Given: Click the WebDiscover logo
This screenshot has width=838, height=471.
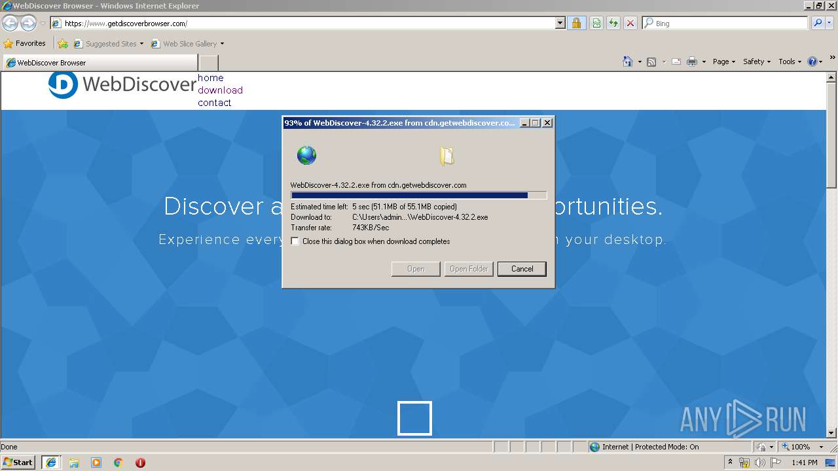Looking at the screenshot, I should [x=122, y=84].
